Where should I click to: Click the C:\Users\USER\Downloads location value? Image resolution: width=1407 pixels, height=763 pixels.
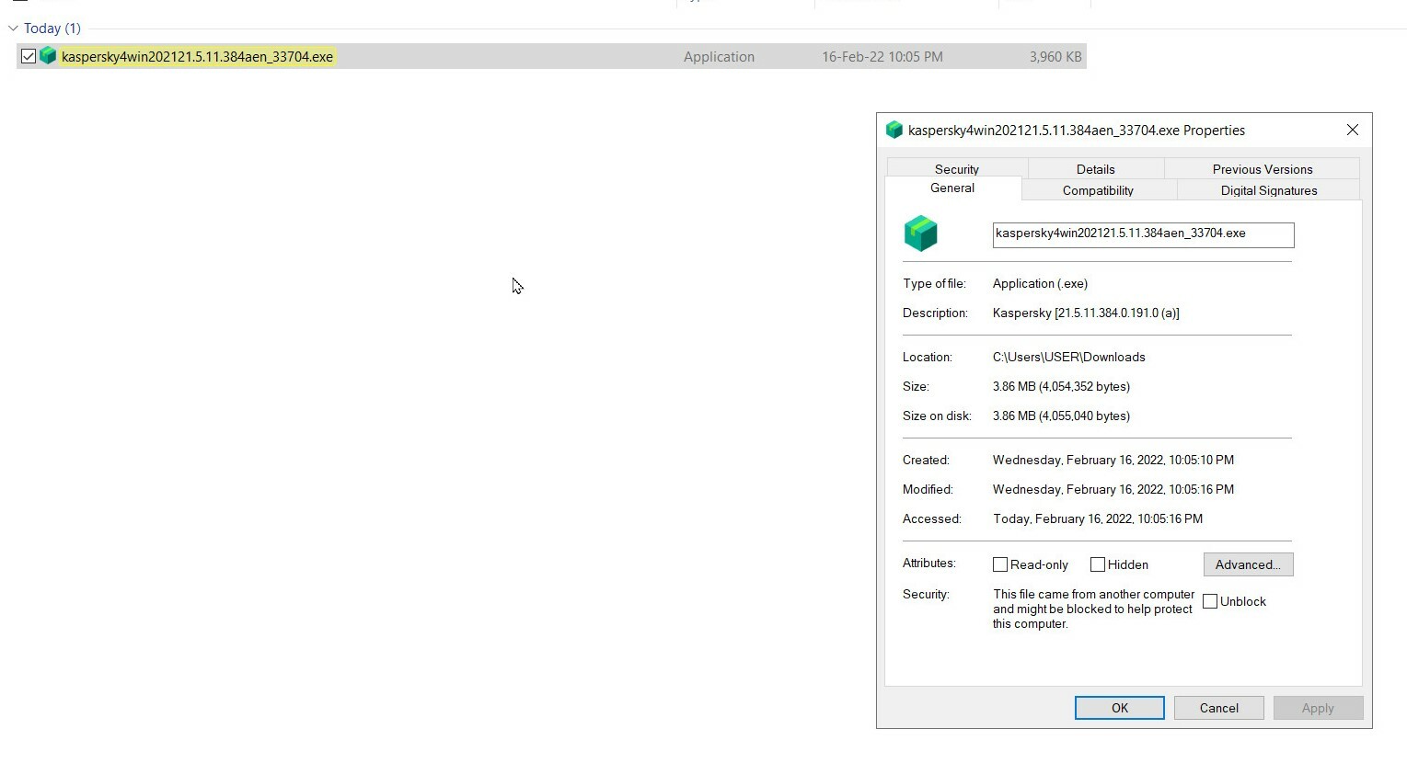(1069, 358)
